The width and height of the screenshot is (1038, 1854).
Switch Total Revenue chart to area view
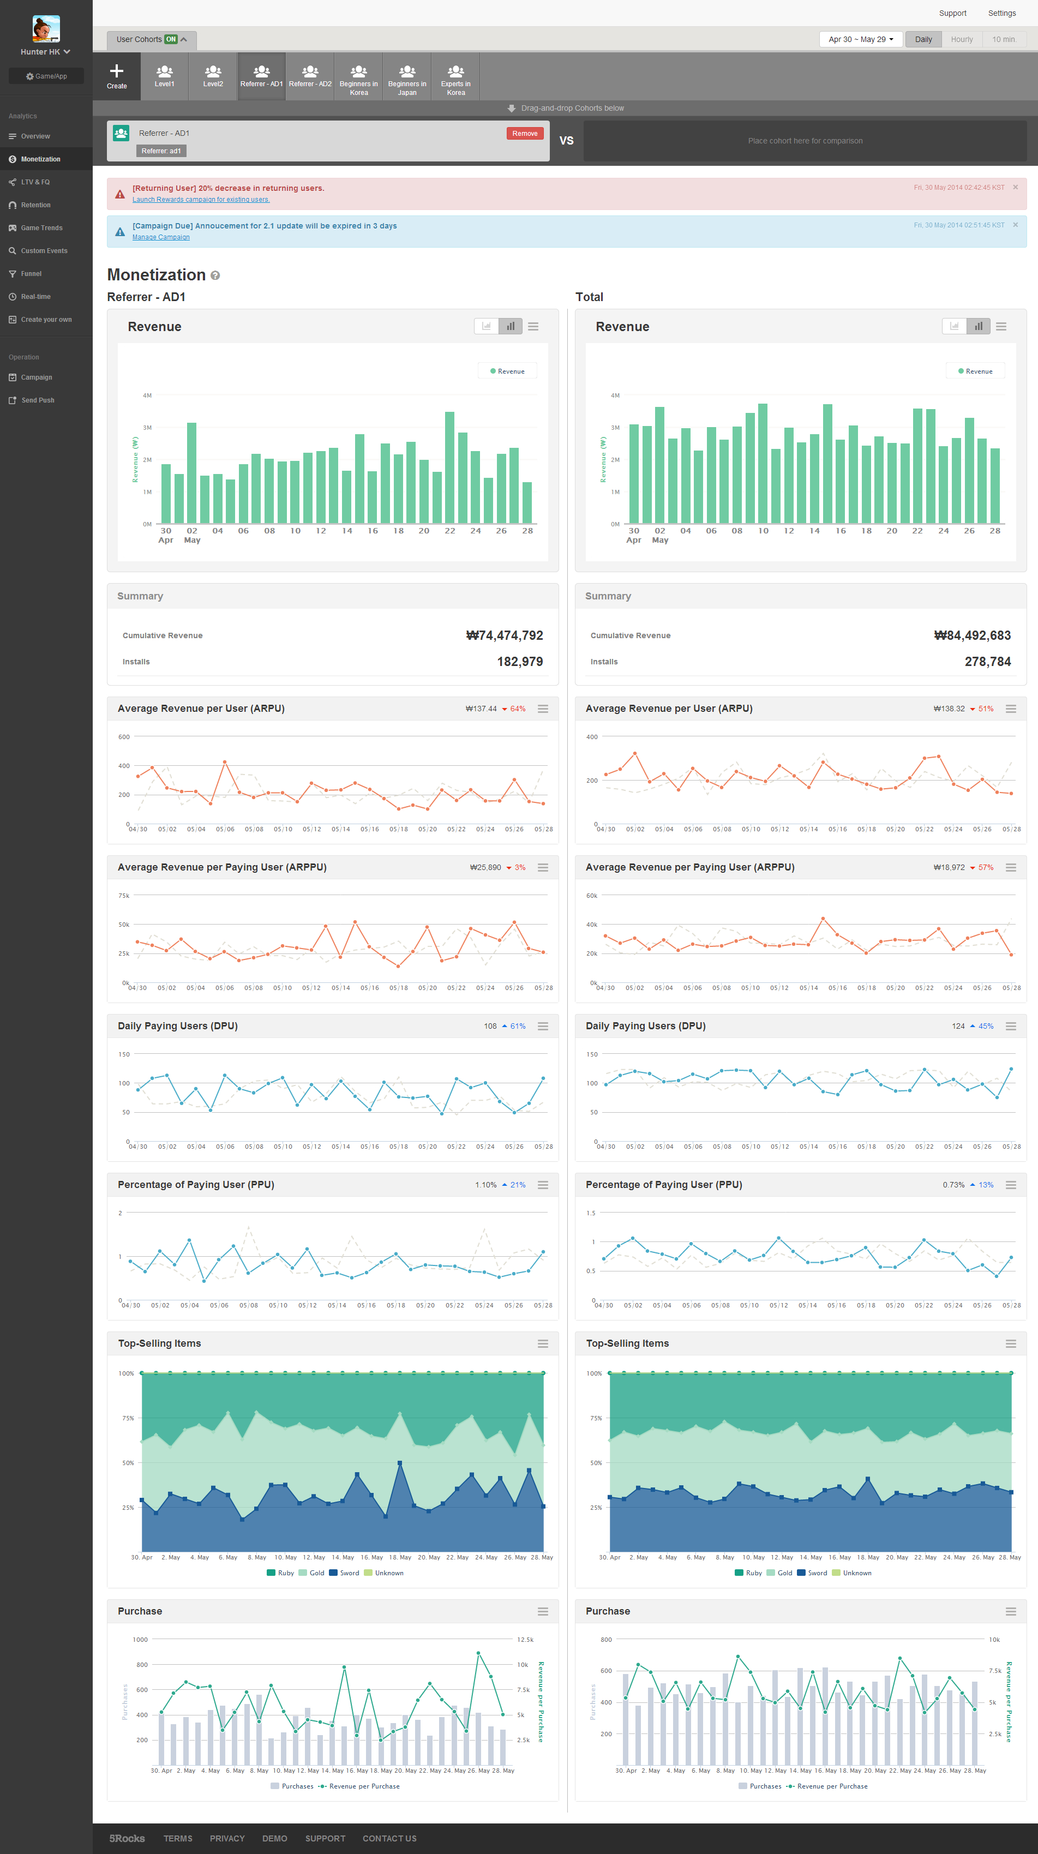(954, 327)
